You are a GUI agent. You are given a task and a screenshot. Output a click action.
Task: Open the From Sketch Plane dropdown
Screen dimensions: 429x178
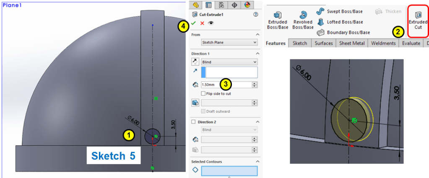tap(229, 42)
